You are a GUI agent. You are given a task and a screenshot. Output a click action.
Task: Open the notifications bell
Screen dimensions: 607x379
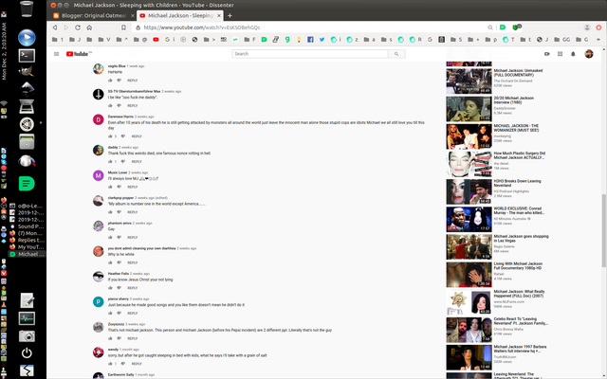573,54
